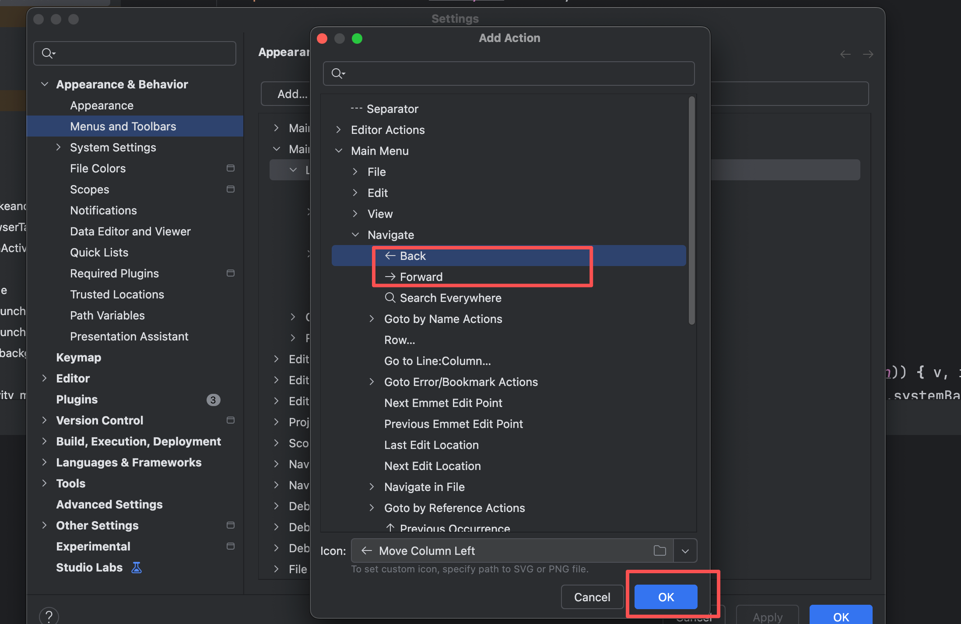Screen dimensions: 961x624
Task: Click the Settings back navigation arrow
Action: click(845, 54)
